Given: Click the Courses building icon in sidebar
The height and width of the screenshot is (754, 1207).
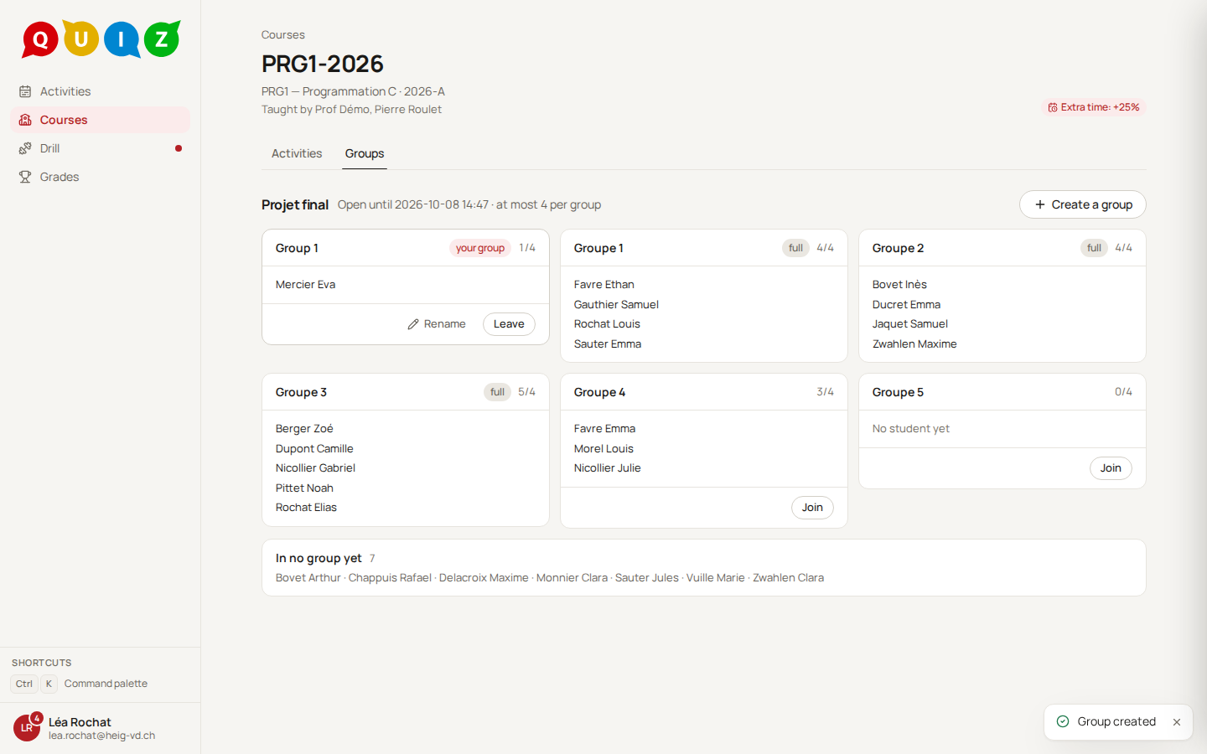Looking at the screenshot, I should (25, 120).
